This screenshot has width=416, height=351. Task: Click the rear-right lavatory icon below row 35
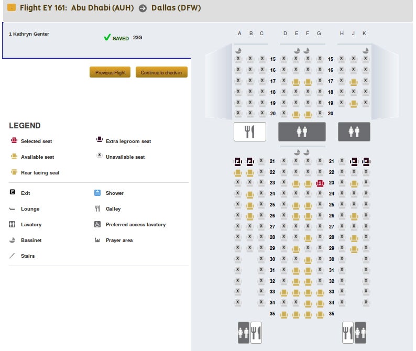point(360,333)
